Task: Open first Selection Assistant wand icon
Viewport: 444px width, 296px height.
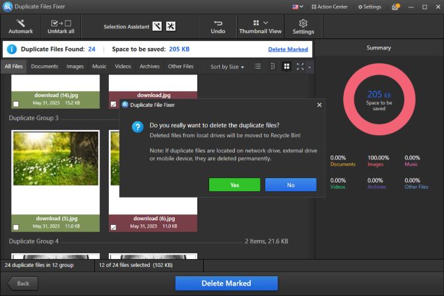Action: point(157,26)
